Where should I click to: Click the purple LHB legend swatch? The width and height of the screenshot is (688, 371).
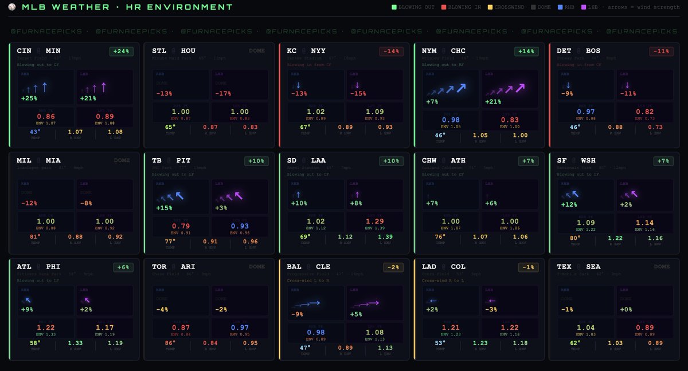[x=583, y=7]
